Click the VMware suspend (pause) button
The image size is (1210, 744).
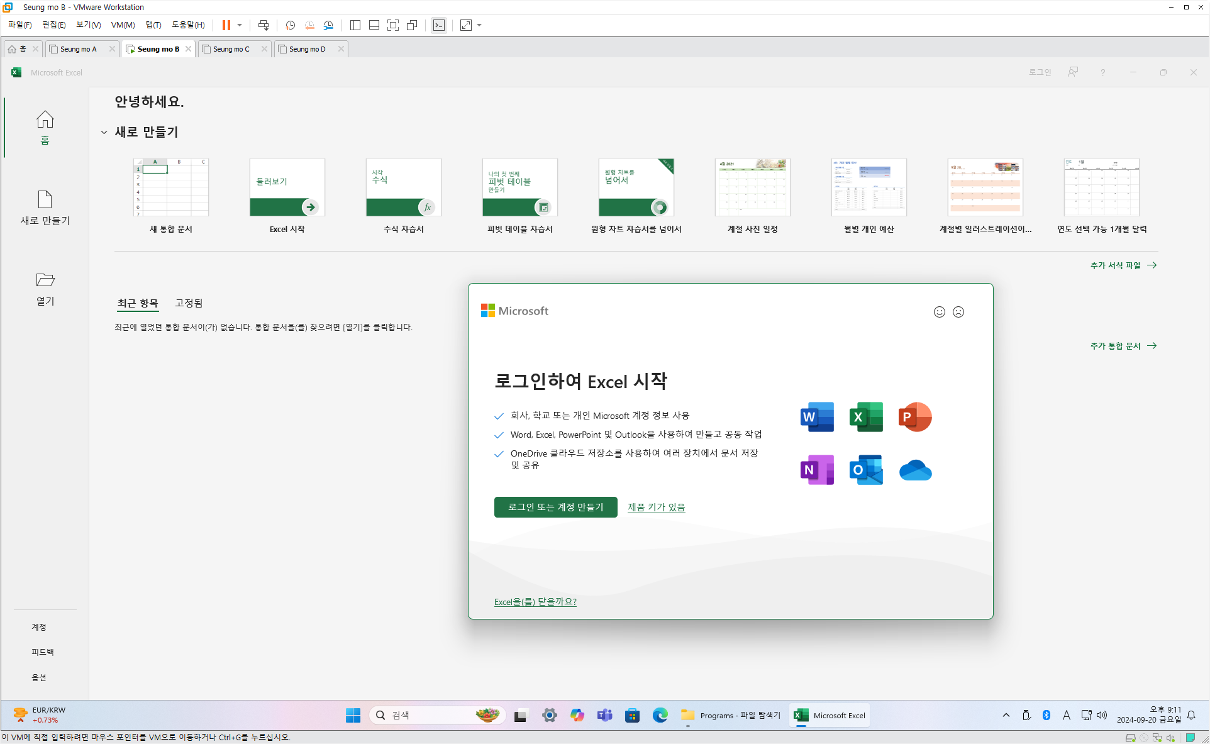[x=226, y=25]
